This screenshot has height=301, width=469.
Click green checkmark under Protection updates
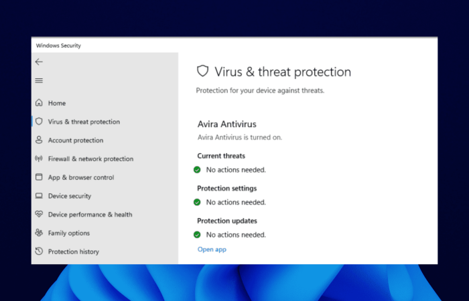pyautogui.click(x=197, y=235)
